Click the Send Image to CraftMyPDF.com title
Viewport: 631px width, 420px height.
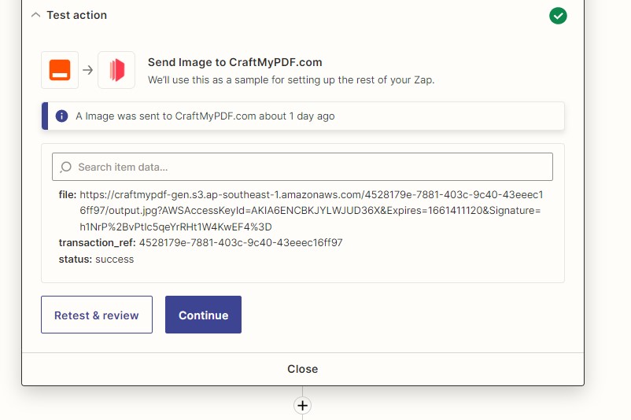[235, 62]
